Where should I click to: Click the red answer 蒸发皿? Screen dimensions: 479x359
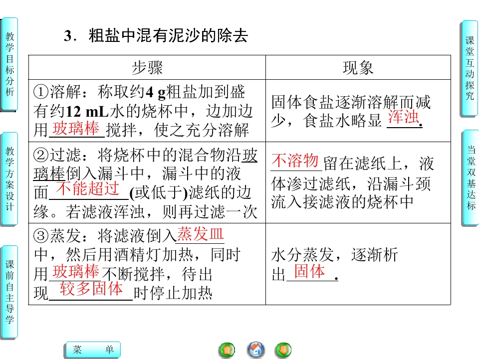[201, 234]
